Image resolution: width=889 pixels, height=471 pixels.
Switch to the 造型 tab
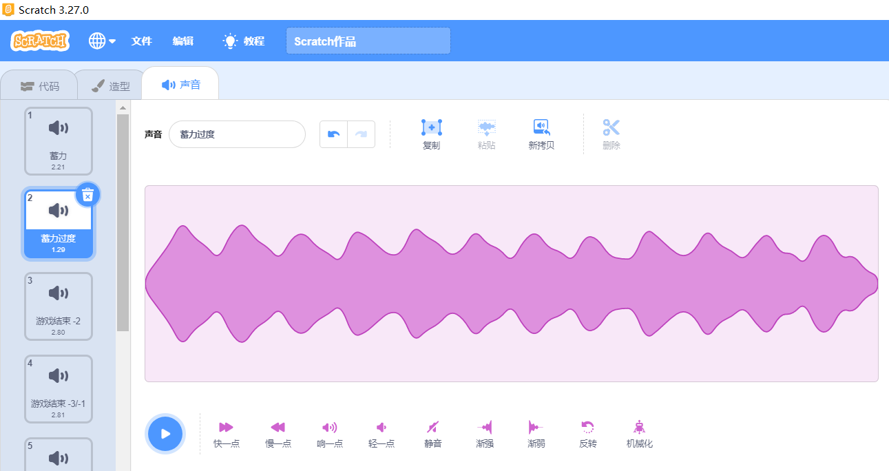click(x=110, y=86)
